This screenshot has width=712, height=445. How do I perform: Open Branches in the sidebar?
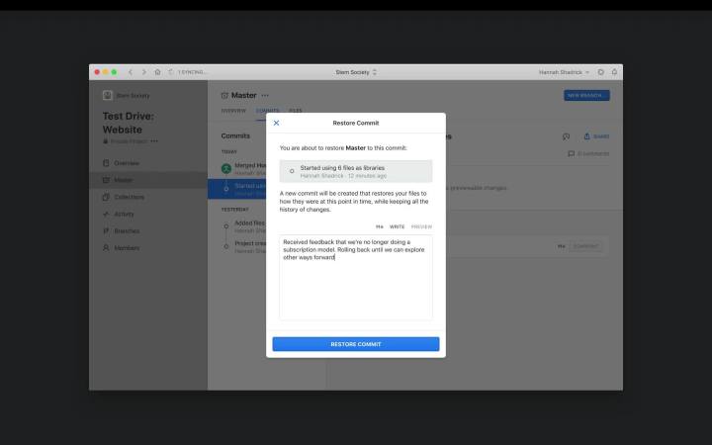point(127,231)
